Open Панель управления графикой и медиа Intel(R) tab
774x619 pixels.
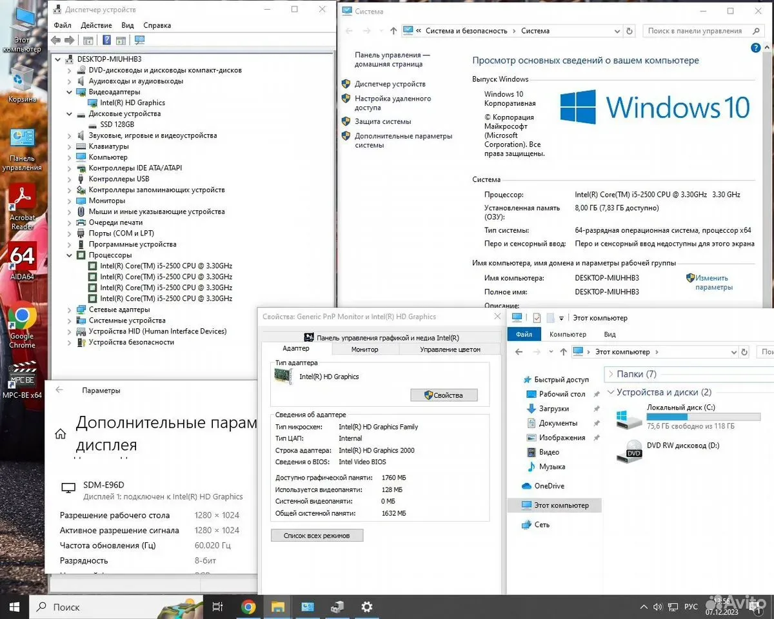click(x=381, y=337)
